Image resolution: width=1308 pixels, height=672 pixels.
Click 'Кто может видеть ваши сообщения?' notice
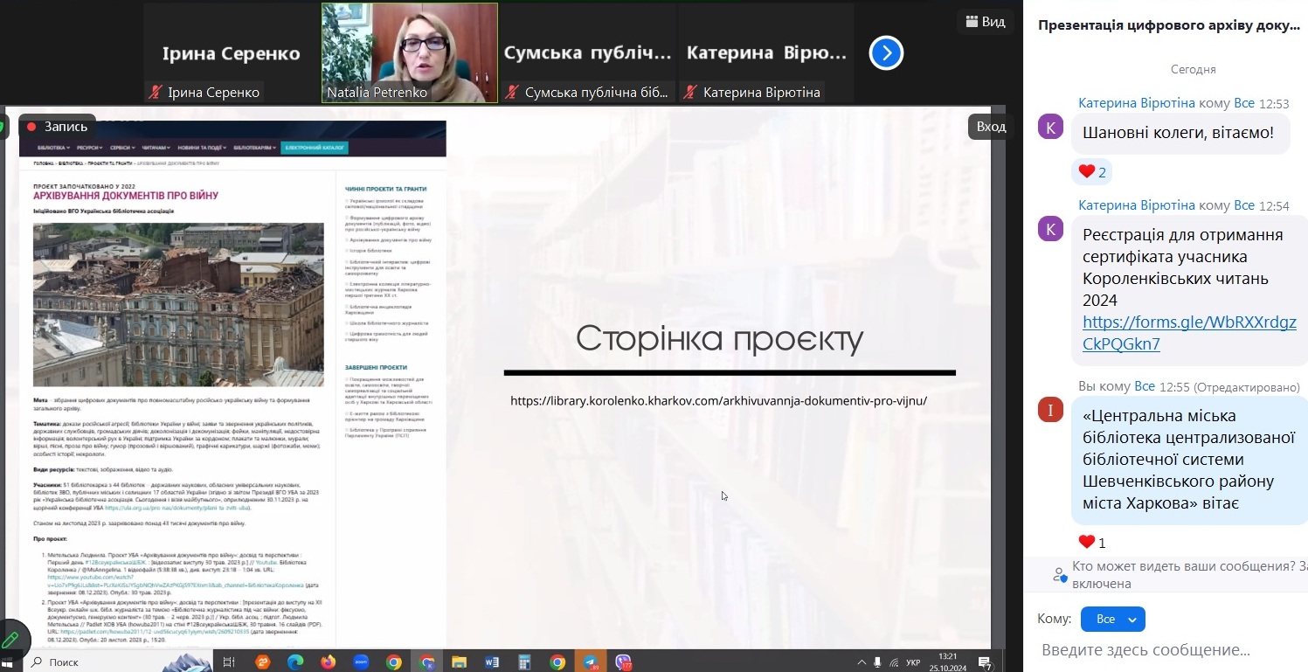(1189, 575)
